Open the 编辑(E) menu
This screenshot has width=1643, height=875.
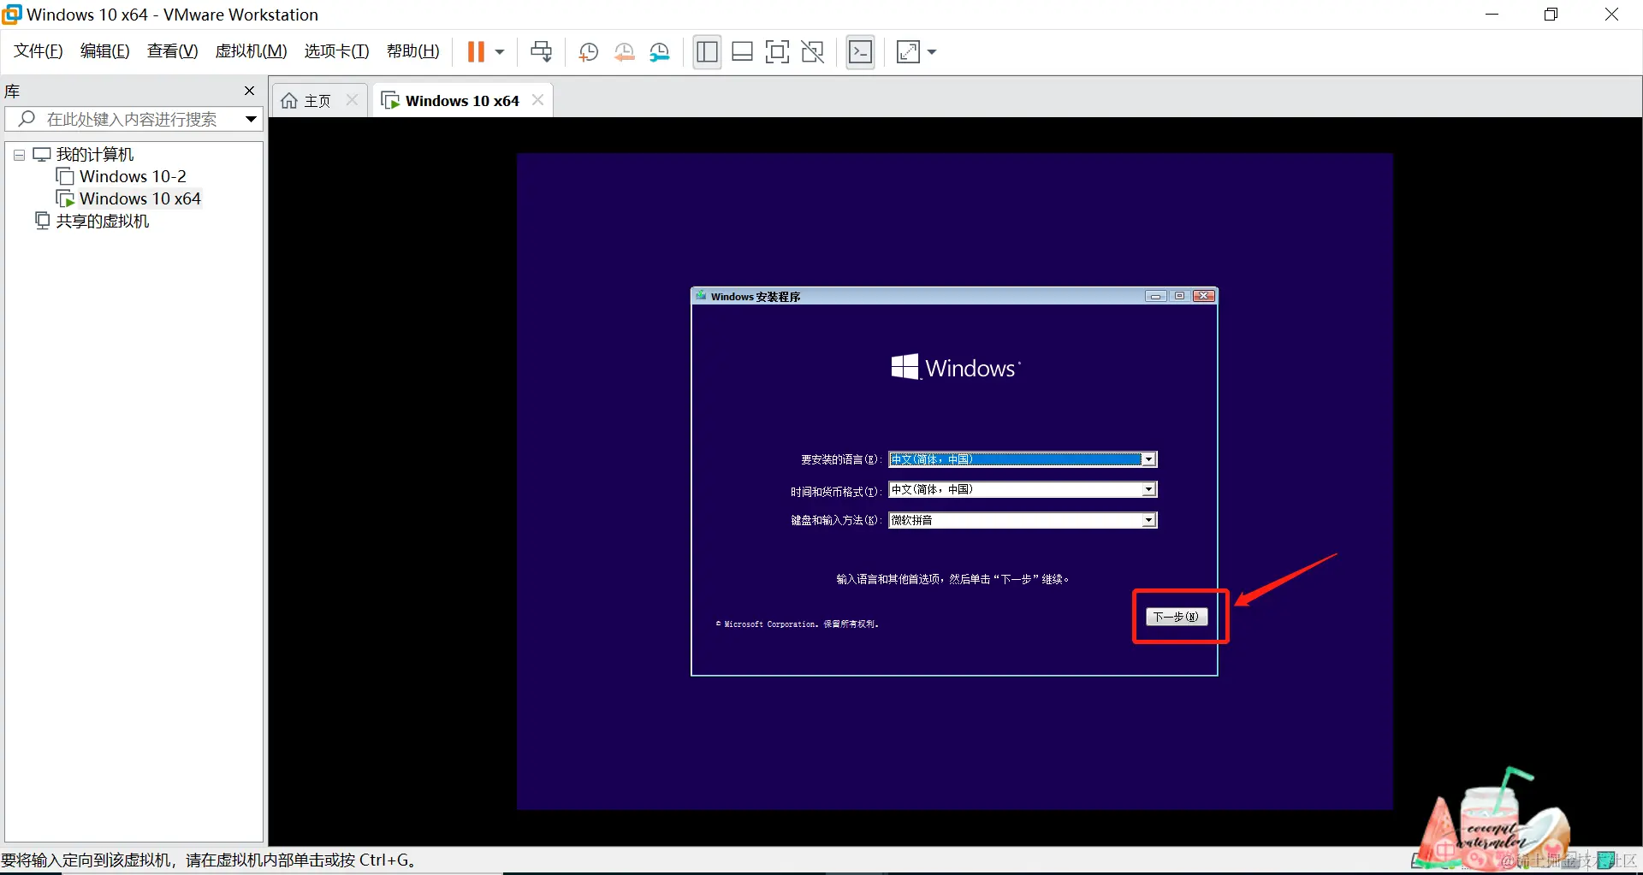[104, 51]
